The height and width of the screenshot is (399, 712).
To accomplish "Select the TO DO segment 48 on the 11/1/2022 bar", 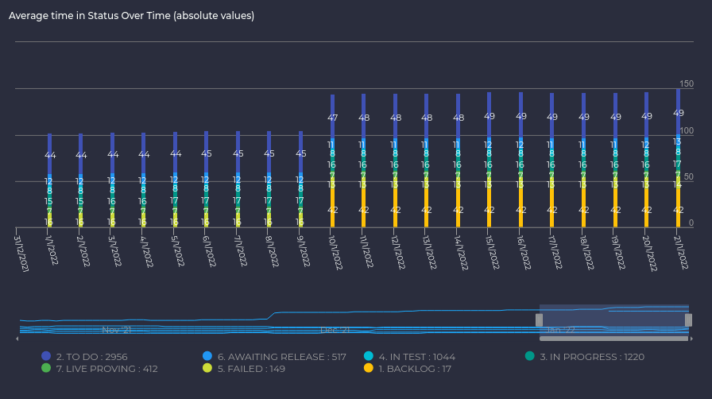I will point(363,116).
